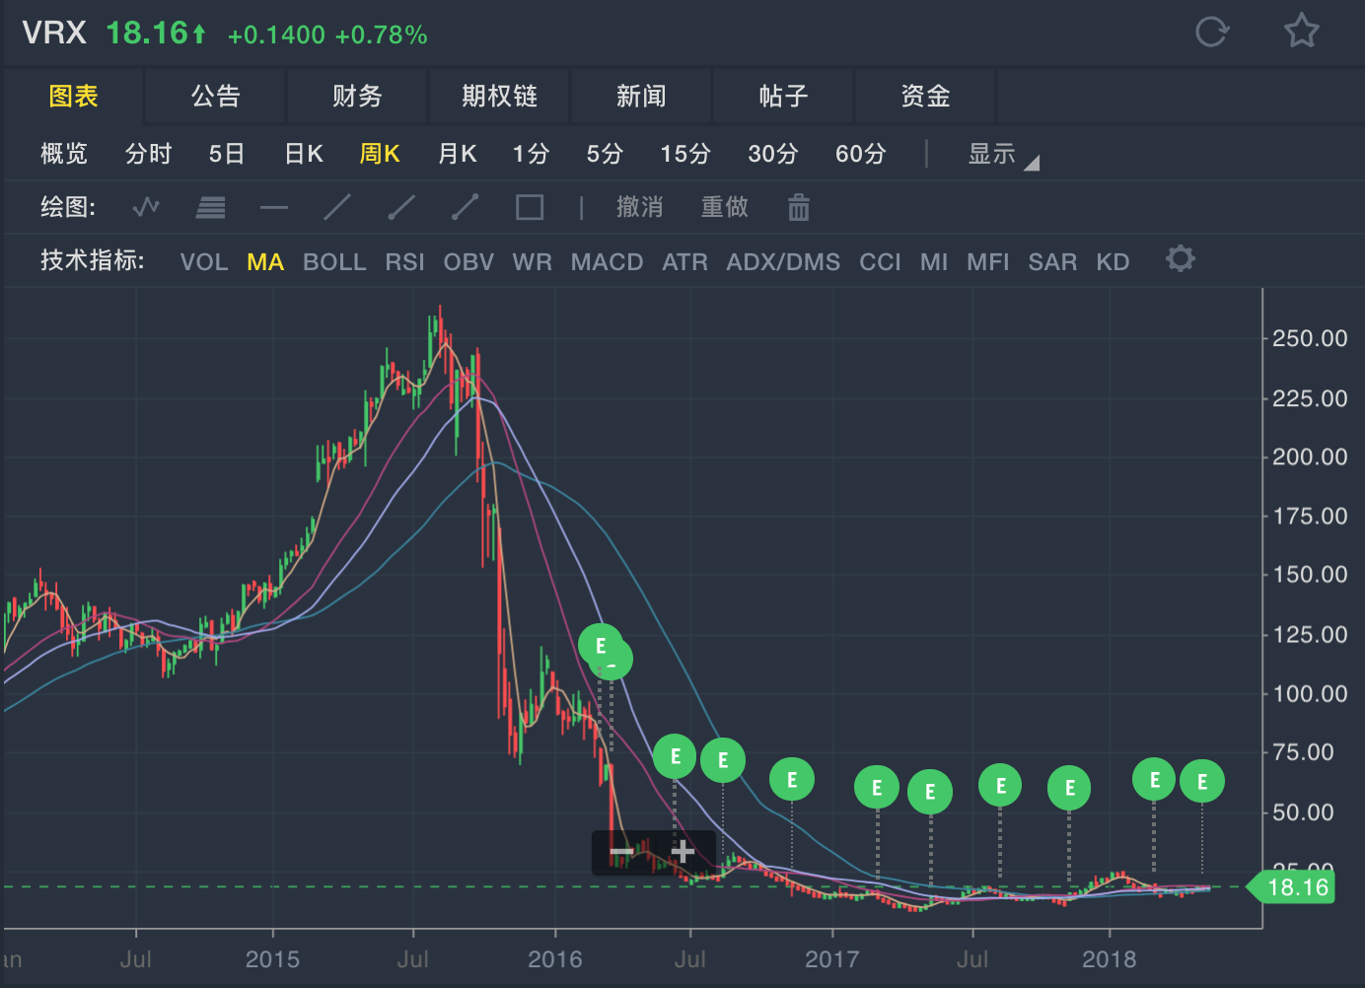Click the 2016 date axis label
The width and height of the screenshot is (1365, 988).
point(555,959)
